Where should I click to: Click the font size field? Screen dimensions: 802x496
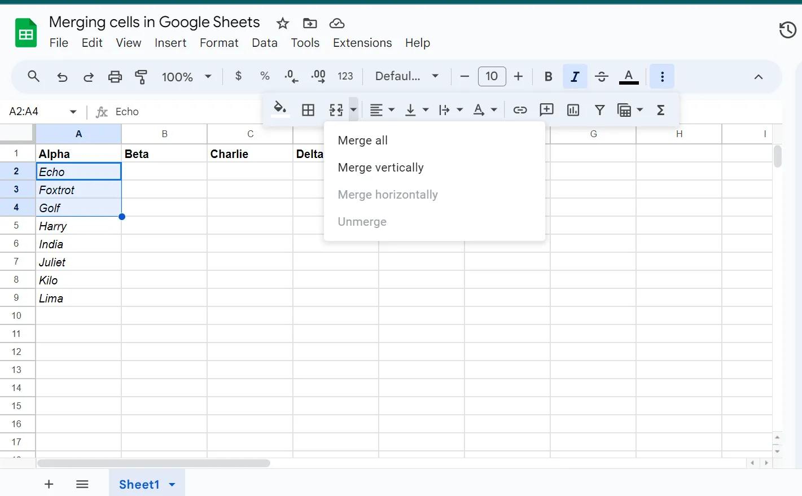(x=492, y=76)
